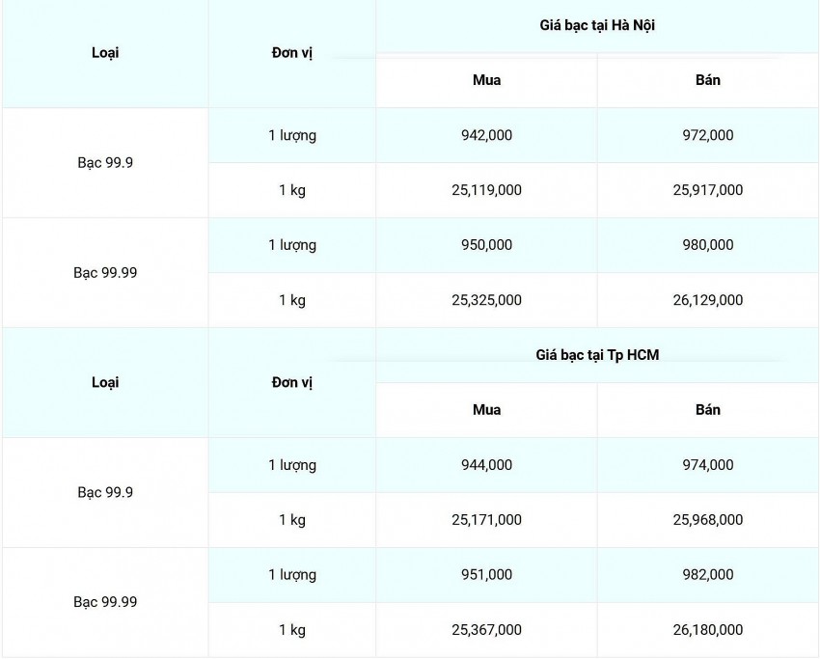The image size is (820, 659).
Task: Select the 982,000 sell price cell
Action: point(707,575)
